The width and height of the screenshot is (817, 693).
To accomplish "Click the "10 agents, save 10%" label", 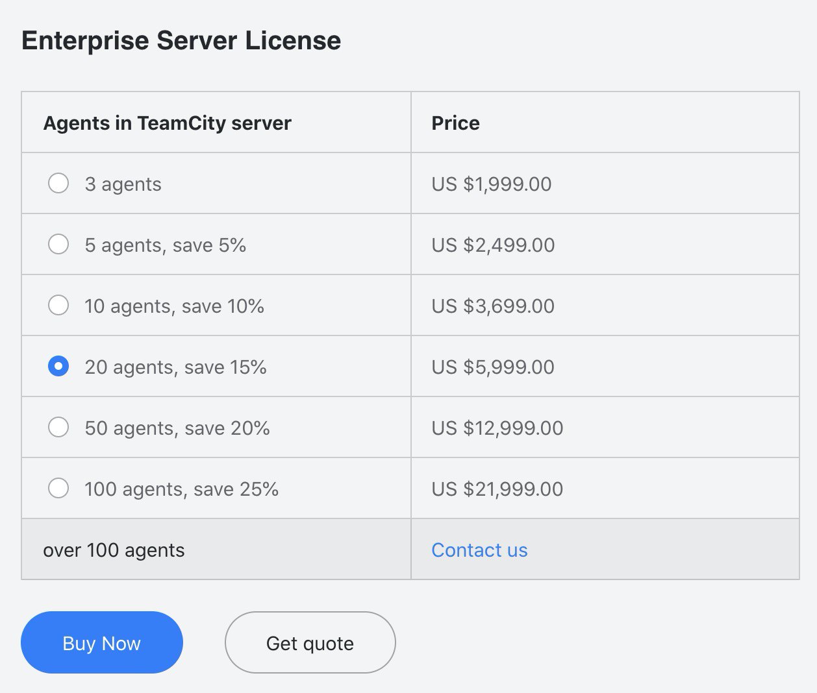I will tap(174, 306).
